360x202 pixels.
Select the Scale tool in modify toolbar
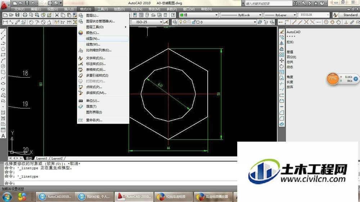tap(282, 72)
